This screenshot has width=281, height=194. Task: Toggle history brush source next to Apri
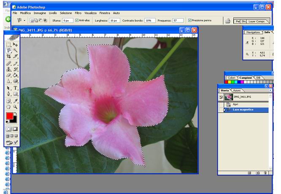(x=221, y=104)
